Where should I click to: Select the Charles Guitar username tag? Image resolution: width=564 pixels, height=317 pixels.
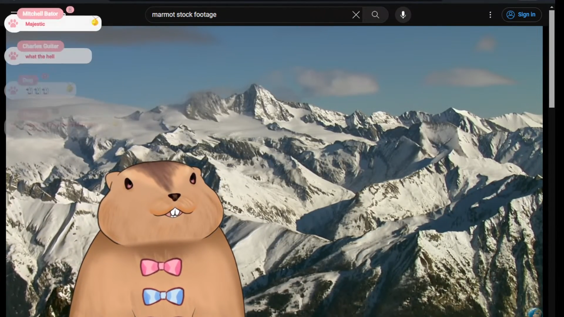click(x=41, y=46)
